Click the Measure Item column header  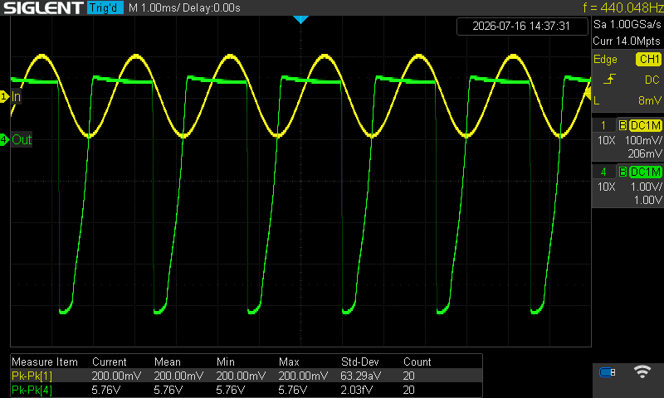(x=45, y=362)
